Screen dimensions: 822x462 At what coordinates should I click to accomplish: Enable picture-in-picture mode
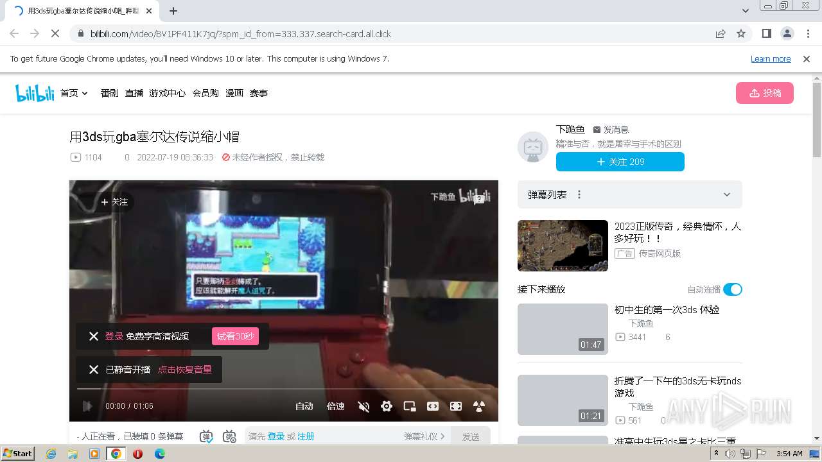pyautogui.click(x=410, y=406)
